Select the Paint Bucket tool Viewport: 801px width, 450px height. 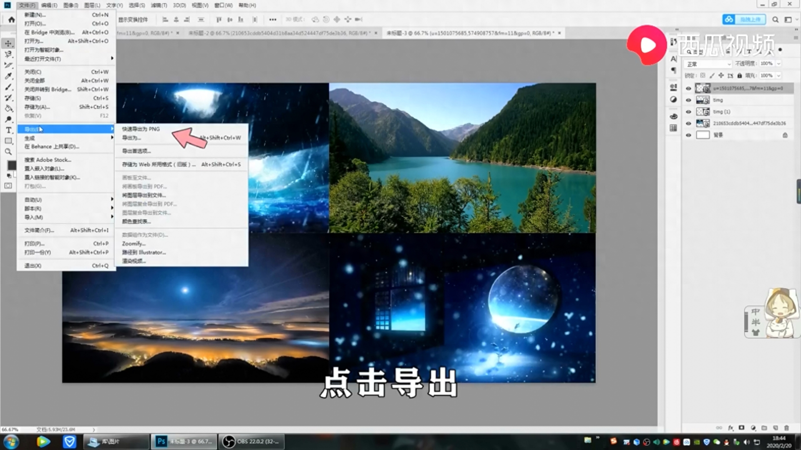[8, 108]
